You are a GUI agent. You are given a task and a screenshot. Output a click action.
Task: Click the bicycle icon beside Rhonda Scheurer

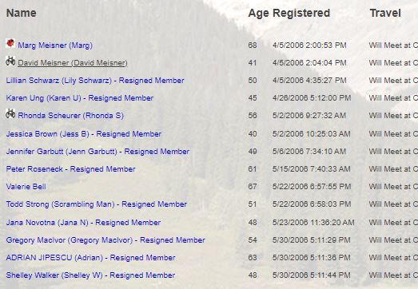click(x=10, y=113)
